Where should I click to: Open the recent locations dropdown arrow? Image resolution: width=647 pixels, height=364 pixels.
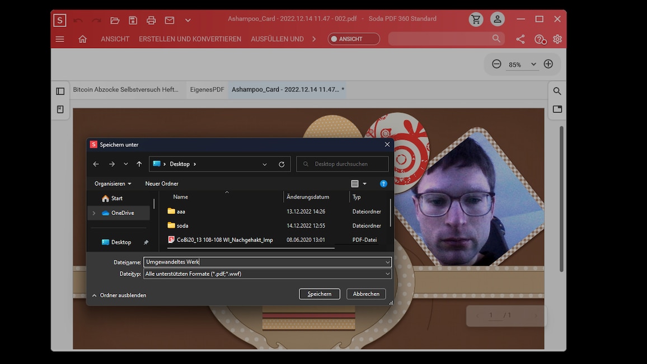[126, 164]
